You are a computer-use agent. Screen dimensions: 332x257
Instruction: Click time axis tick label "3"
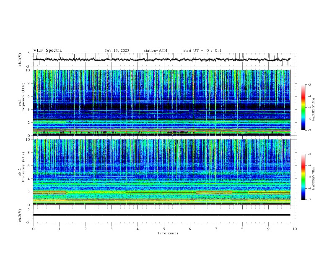(112, 229)
